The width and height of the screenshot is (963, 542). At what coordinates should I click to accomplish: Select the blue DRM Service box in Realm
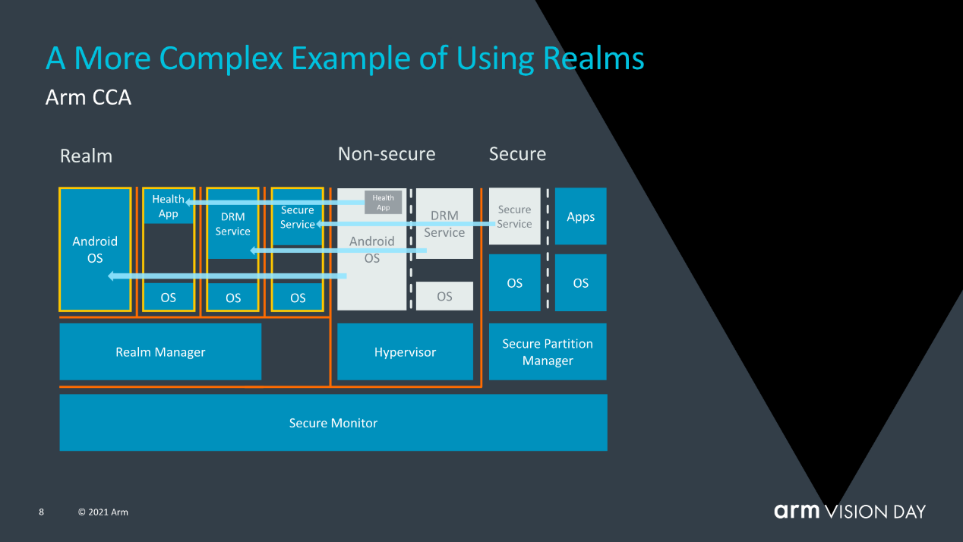(x=232, y=224)
